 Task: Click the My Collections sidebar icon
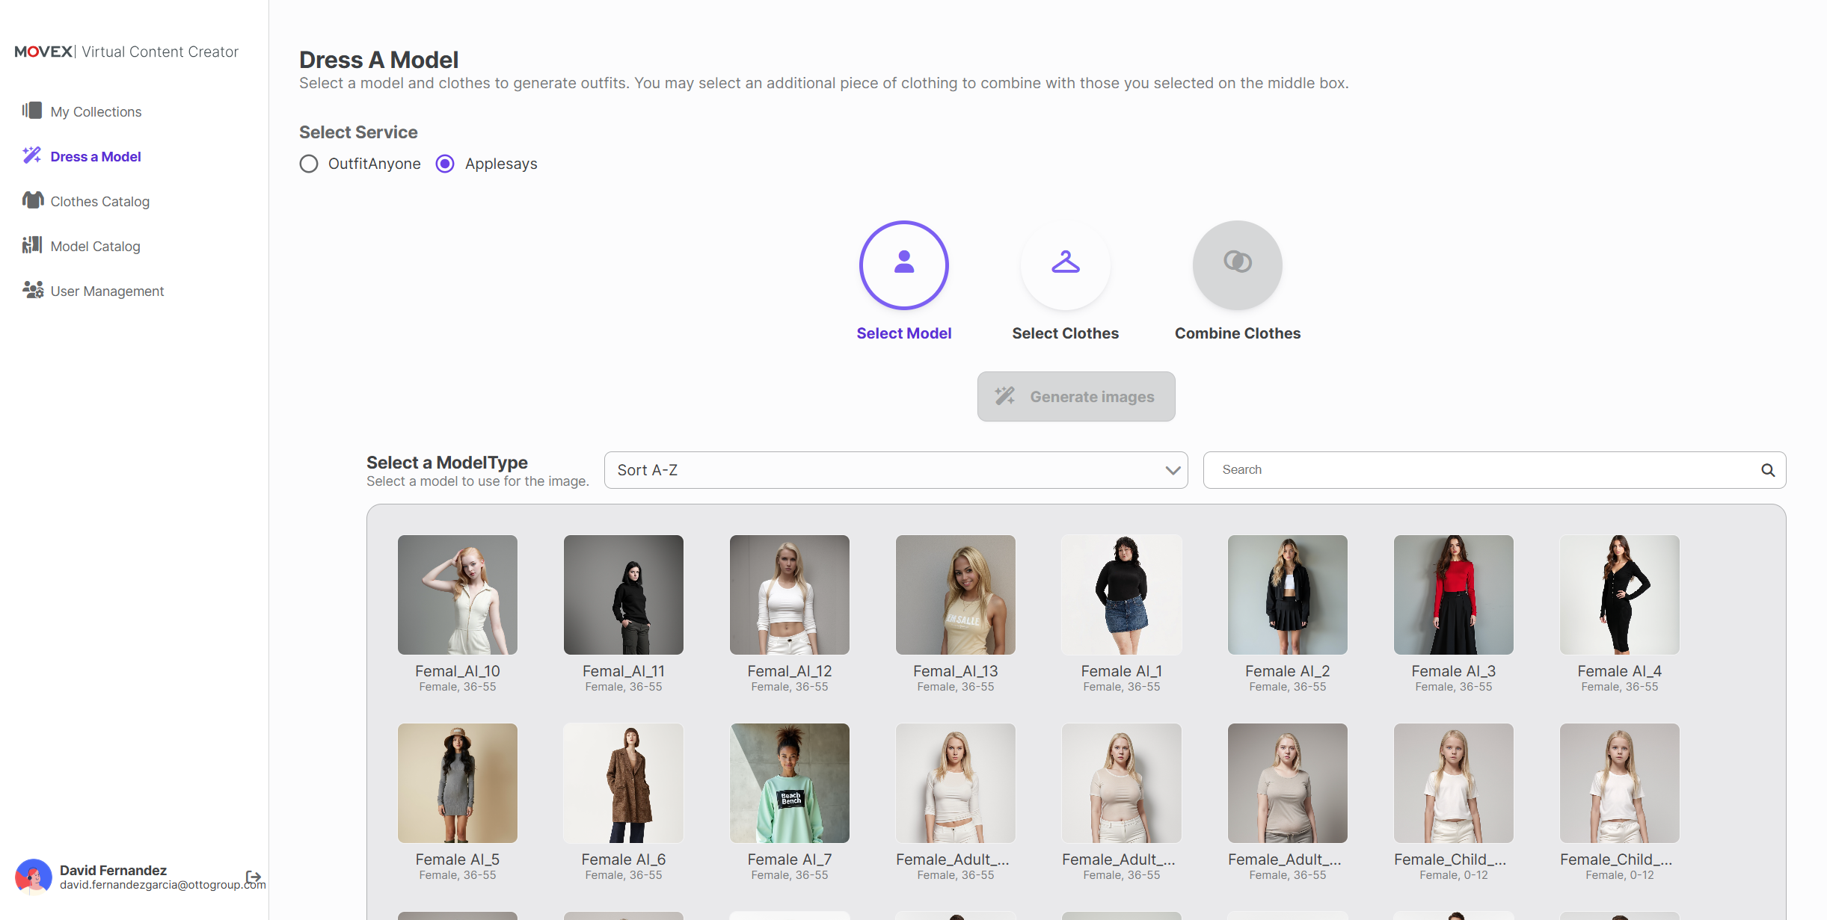point(31,111)
